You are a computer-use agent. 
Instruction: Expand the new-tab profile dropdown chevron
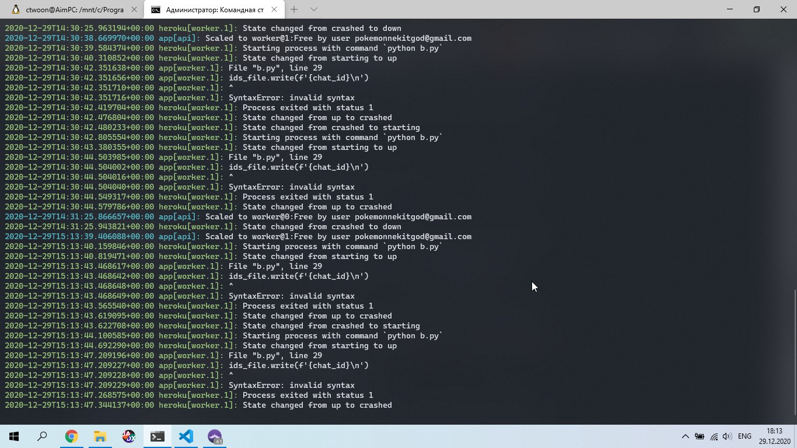tap(314, 9)
